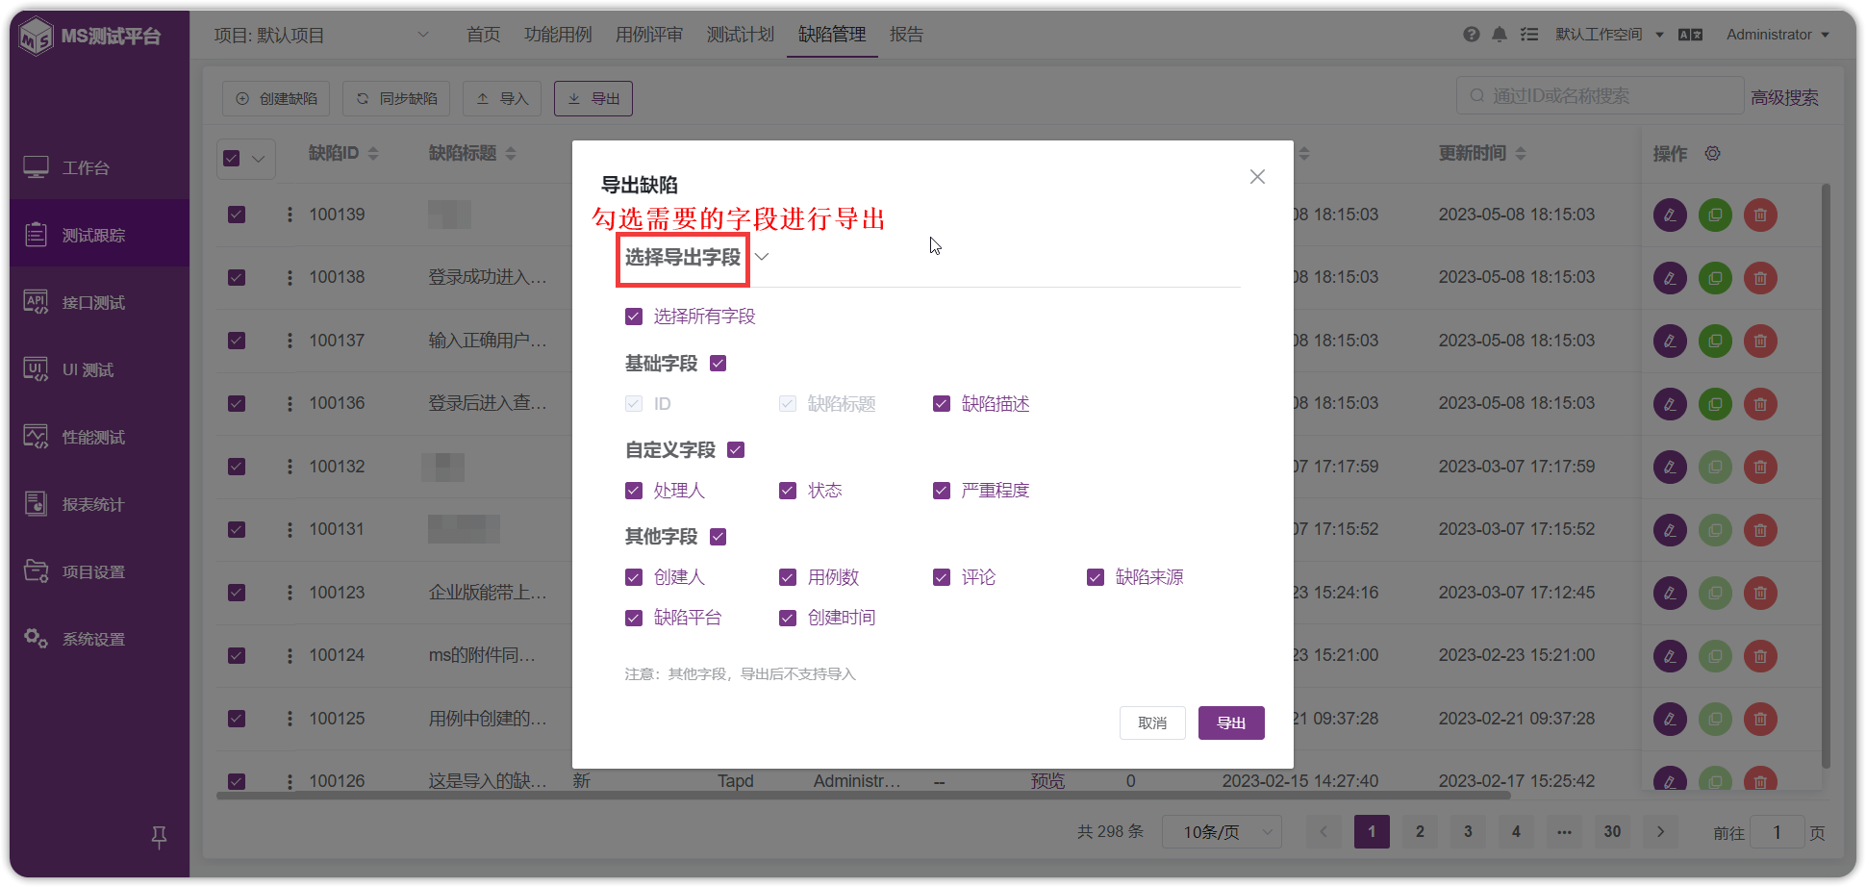1866x887 pixels.
Task: Uncheck the 缺陷描述 field
Action: [942, 404]
